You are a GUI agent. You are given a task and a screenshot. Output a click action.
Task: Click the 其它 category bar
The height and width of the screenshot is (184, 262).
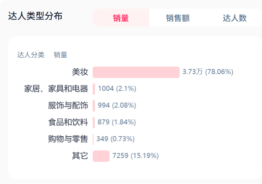pos(101,156)
